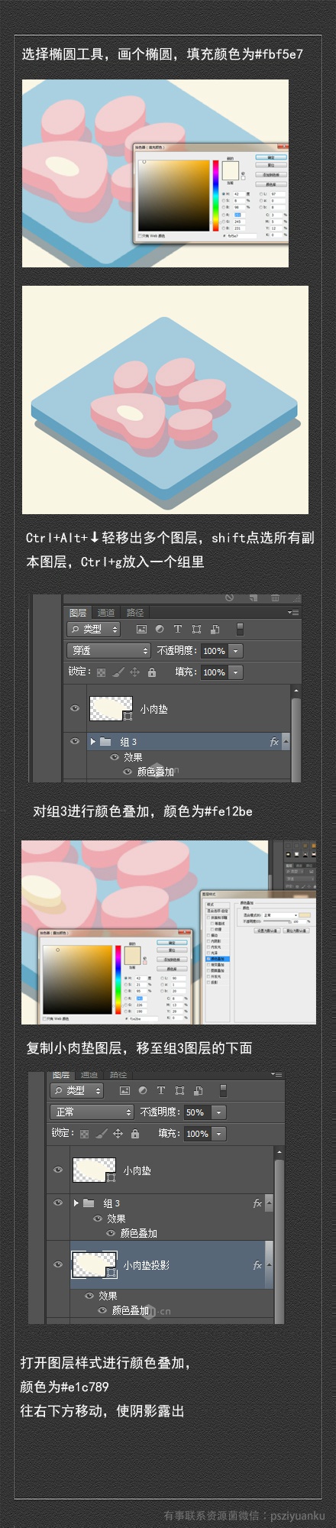Open opacity 50% dropdown arrow

click(x=218, y=1112)
